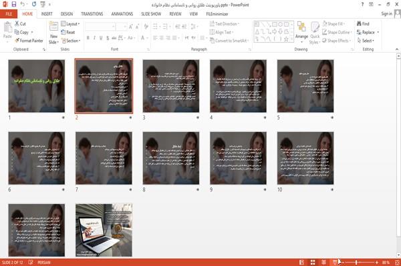401x266 pixels.
Task: Click the Find binoculars icon
Action: [359, 23]
